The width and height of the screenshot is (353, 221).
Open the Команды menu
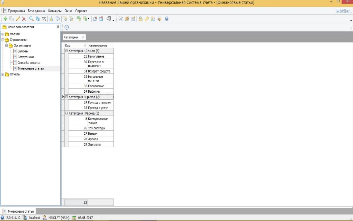pos(55,11)
